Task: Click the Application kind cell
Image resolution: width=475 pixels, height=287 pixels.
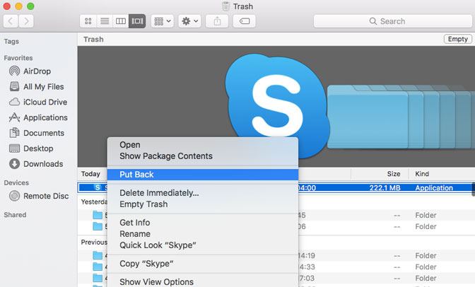Action: coord(434,188)
